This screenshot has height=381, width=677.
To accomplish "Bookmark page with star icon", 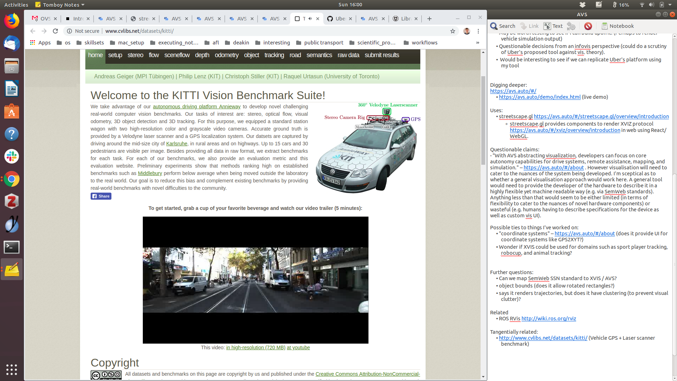I will (453, 31).
